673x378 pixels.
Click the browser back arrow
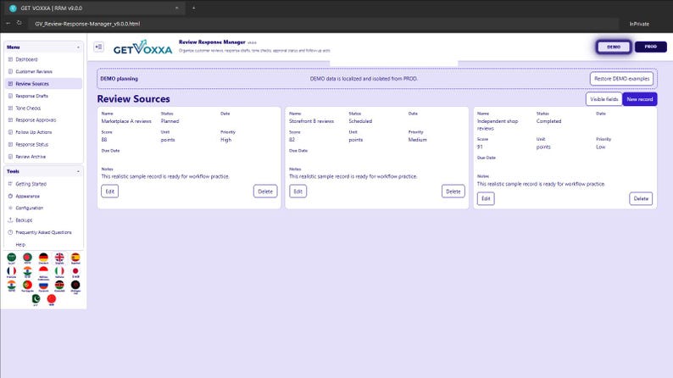pos(8,23)
